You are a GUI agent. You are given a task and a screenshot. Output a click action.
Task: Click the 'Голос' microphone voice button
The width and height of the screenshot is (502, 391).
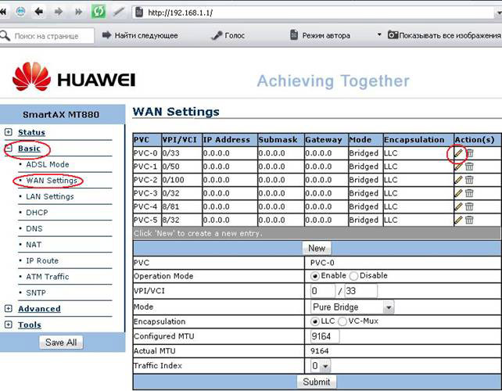(x=228, y=35)
